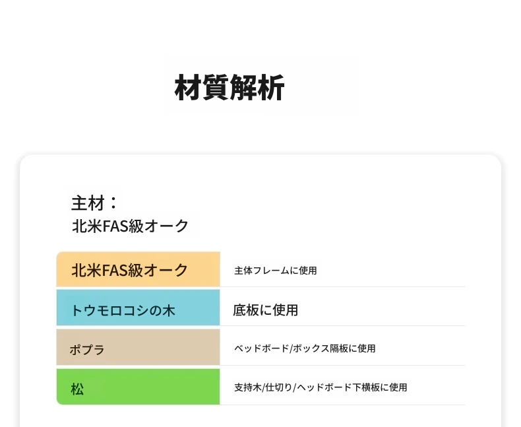Click the orange 北米FAS級オーク cell label

click(x=130, y=270)
